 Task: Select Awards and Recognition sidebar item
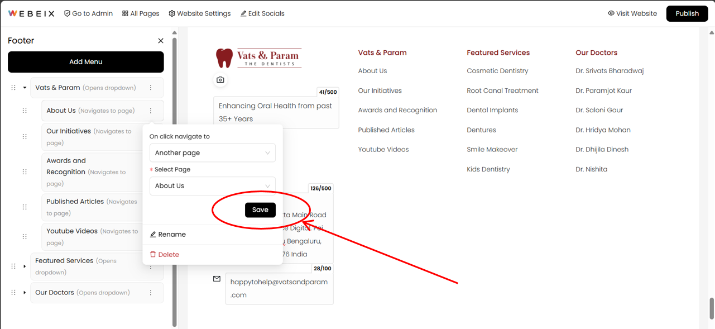point(91,172)
